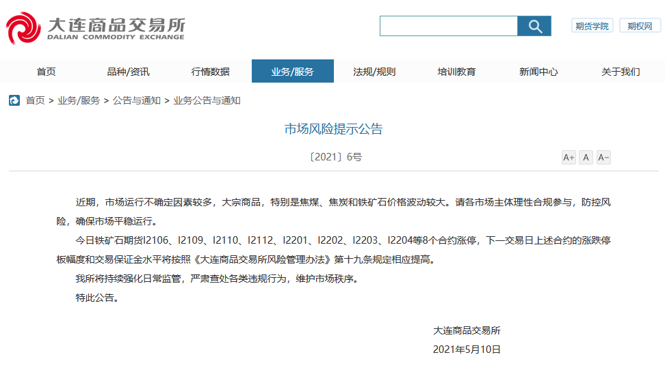Go to 首页 in navigation bar
The image size is (665, 385).
47,72
